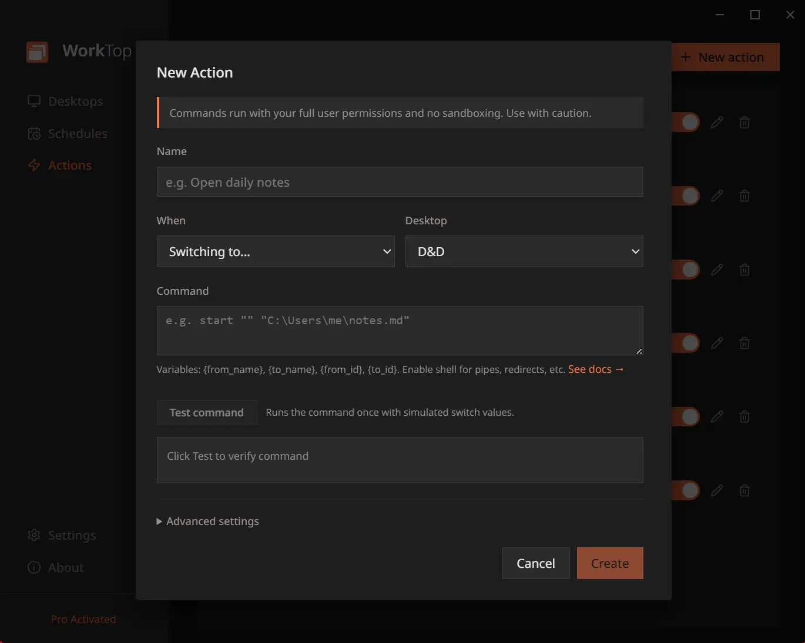Open the About page
This screenshot has height=643, width=805.
click(x=56, y=567)
